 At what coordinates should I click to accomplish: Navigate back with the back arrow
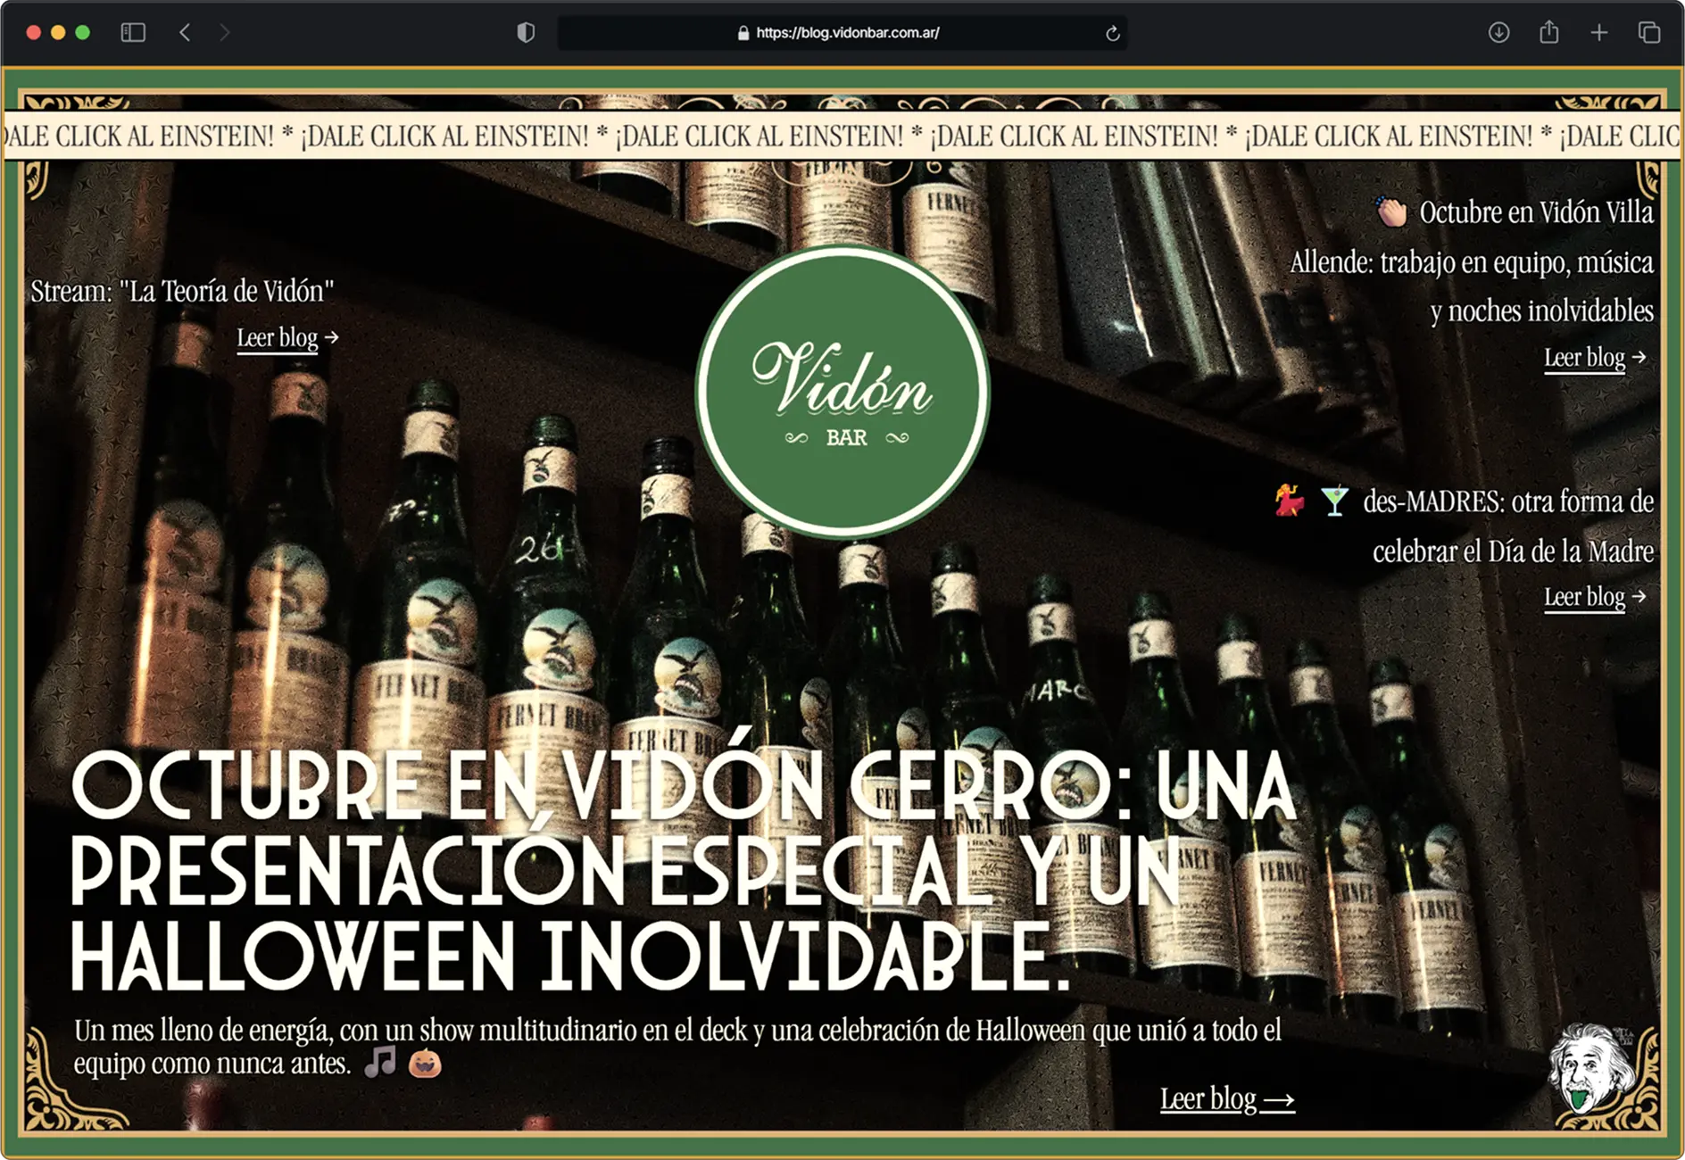[x=185, y=32]
